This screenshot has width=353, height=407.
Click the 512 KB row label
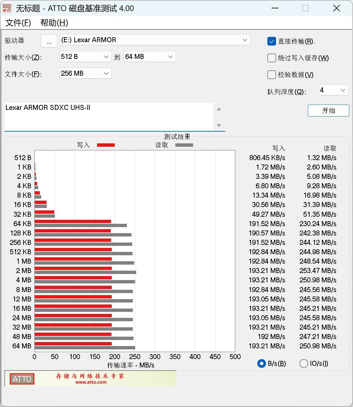20,252
